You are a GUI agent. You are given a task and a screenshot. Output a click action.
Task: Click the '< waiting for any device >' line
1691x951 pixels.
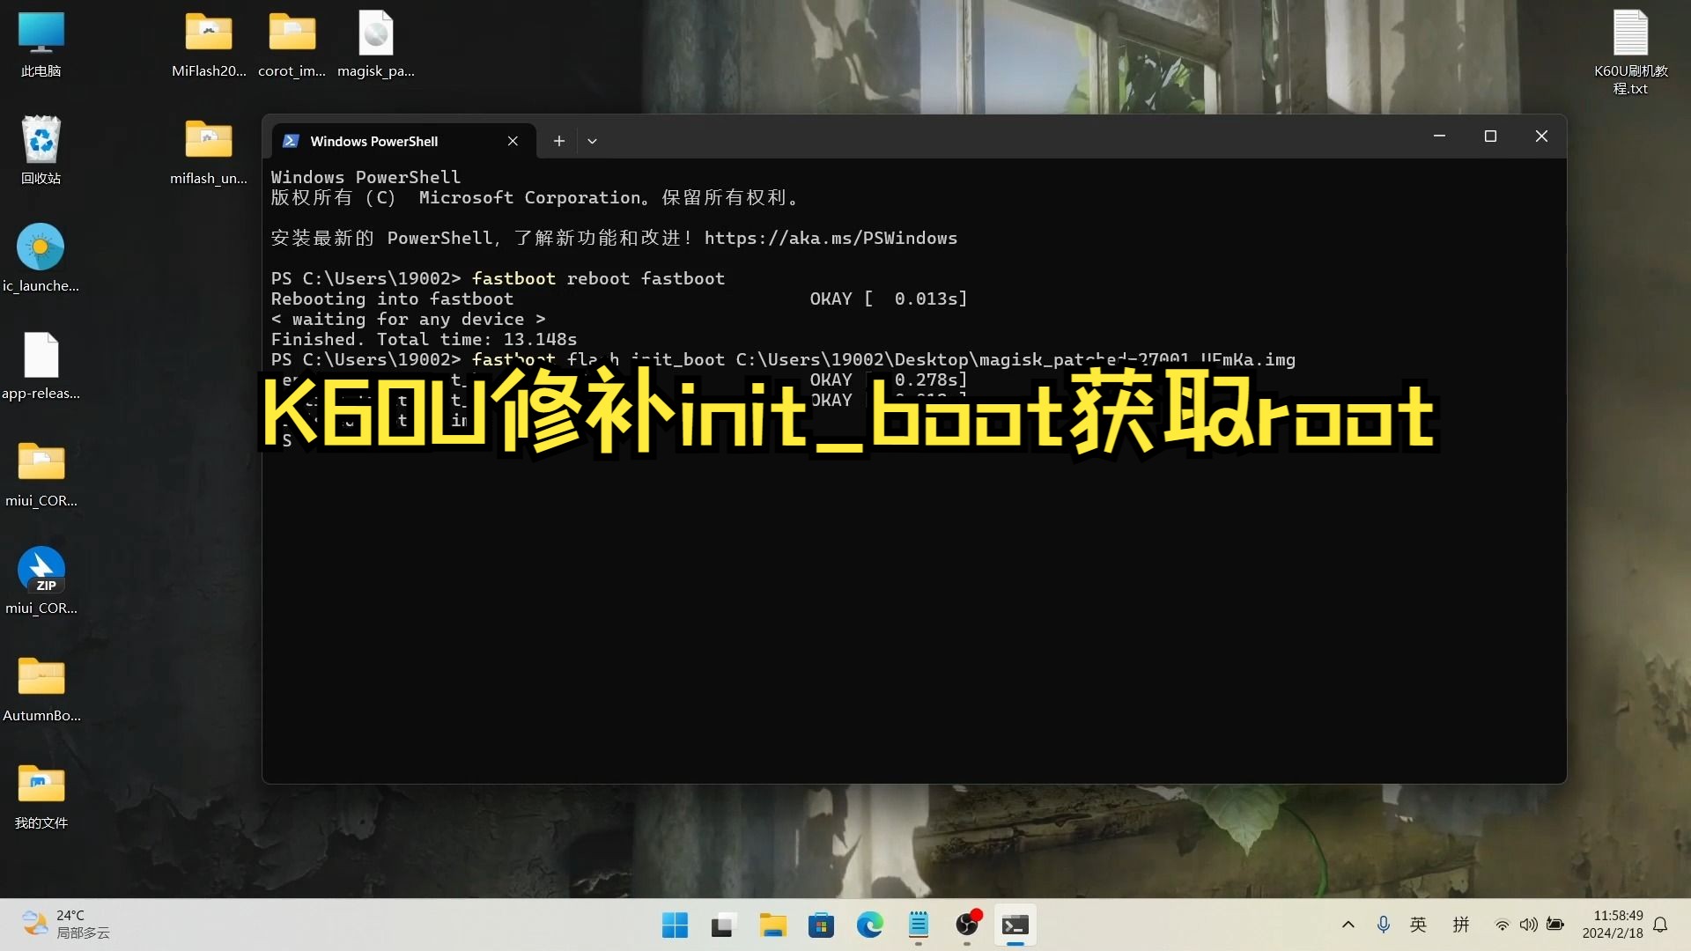tap(408, 319)
